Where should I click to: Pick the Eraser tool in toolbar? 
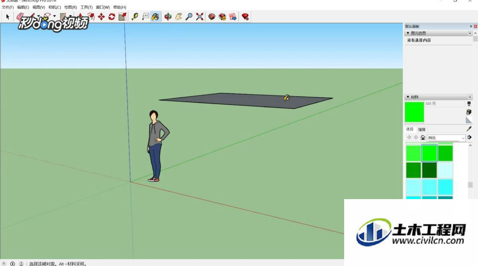(20, 17)
